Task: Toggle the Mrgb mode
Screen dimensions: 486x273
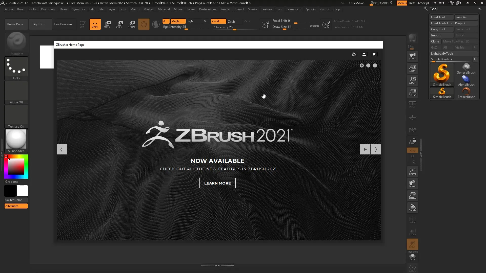Action: click(x=178, y=21)
